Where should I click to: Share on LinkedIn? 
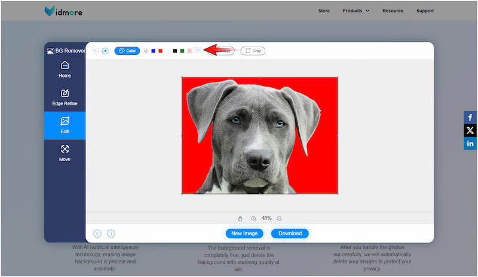[x=470, y=143]
